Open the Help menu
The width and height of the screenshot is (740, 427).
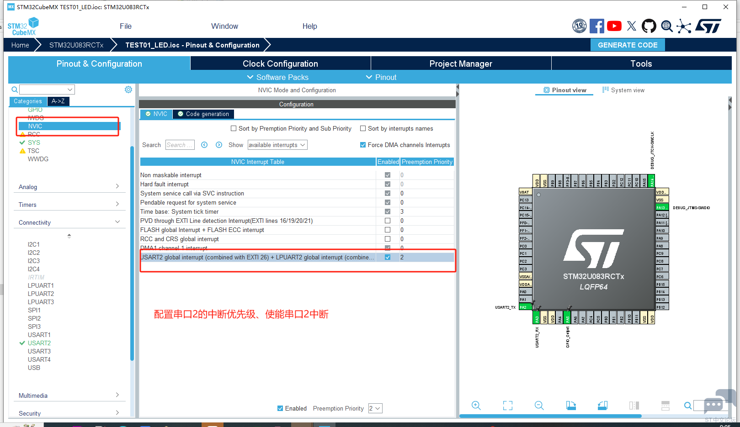click(309, 26)
